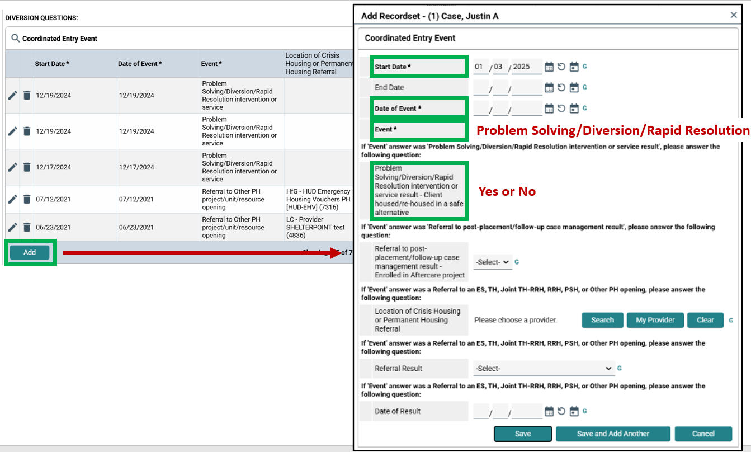Click 'Please choose a provider.' text
The width and height of the screenshot is (751, 452).
click(x=516, y=320)
